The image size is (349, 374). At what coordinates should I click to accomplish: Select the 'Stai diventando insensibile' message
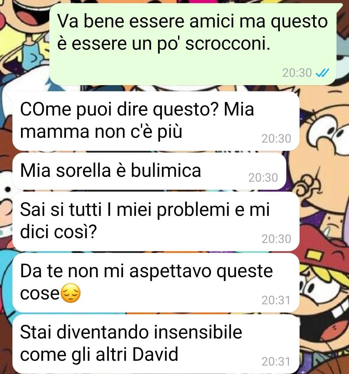pos(156,344)
